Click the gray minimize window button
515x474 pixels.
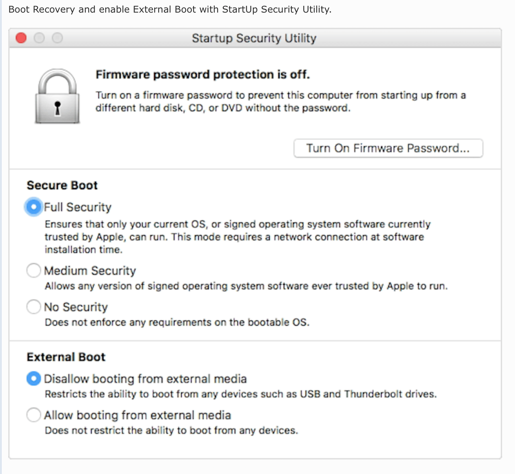pos(39,38)
